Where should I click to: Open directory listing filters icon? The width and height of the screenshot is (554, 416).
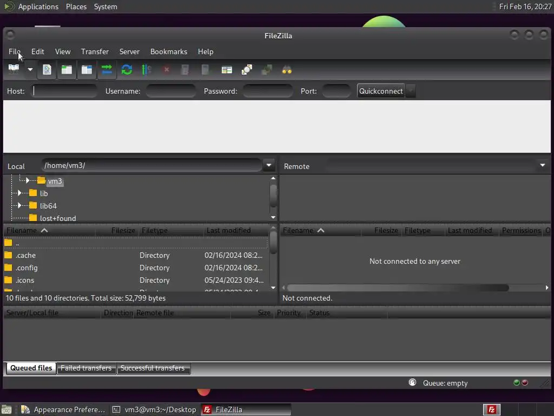[227, 69]
